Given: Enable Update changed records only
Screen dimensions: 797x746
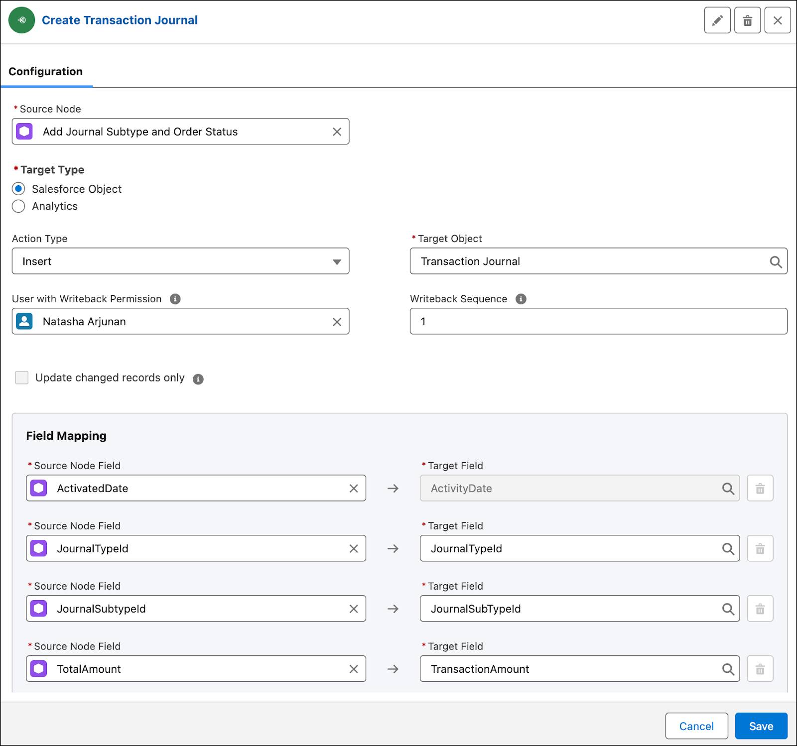Looking at the screenshot, I should pyautogui.click(x=22, y=377).
